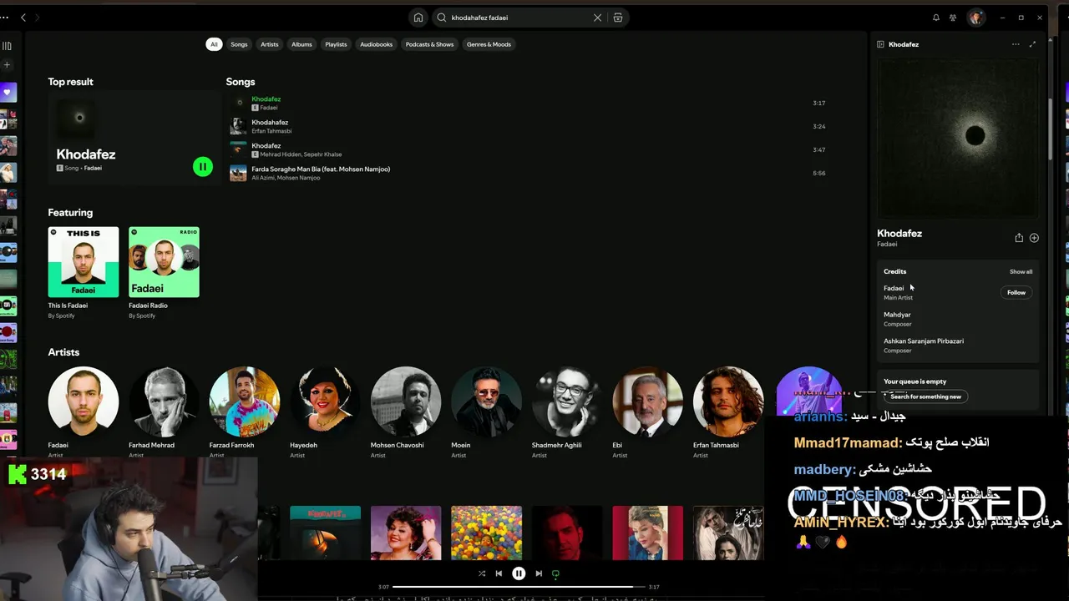This screenshot has height=601, width=1069.
Task: Show all credits
Action: tap(1021, 271)
